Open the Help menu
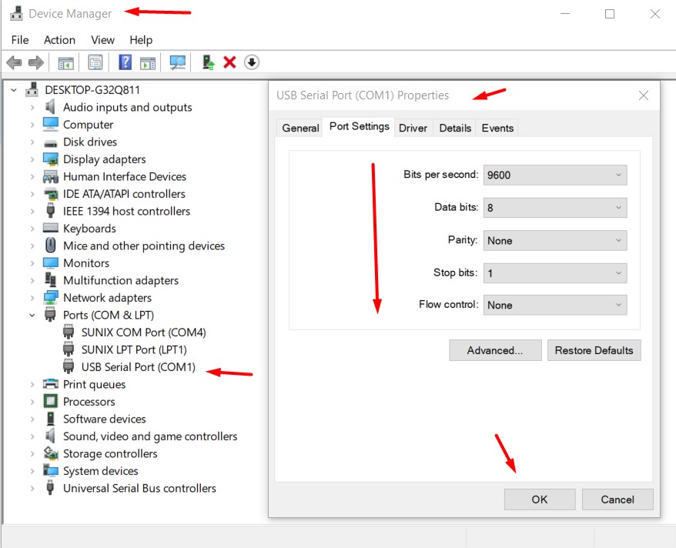Screen dimensions: 676x548 [141, 40]
